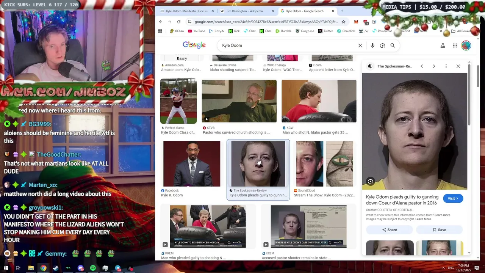This screenshot has width=485, height=273.
Task: Search inside the mugshot image with Lens
Action: (371, 181)
